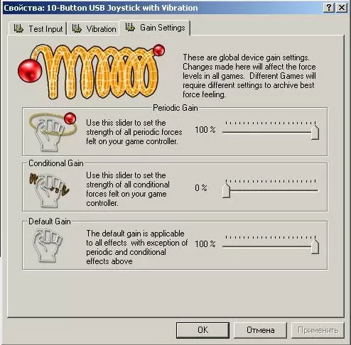Screen dimensions: 351x345
Task: Click the Применить apply button
Action: 318,330
